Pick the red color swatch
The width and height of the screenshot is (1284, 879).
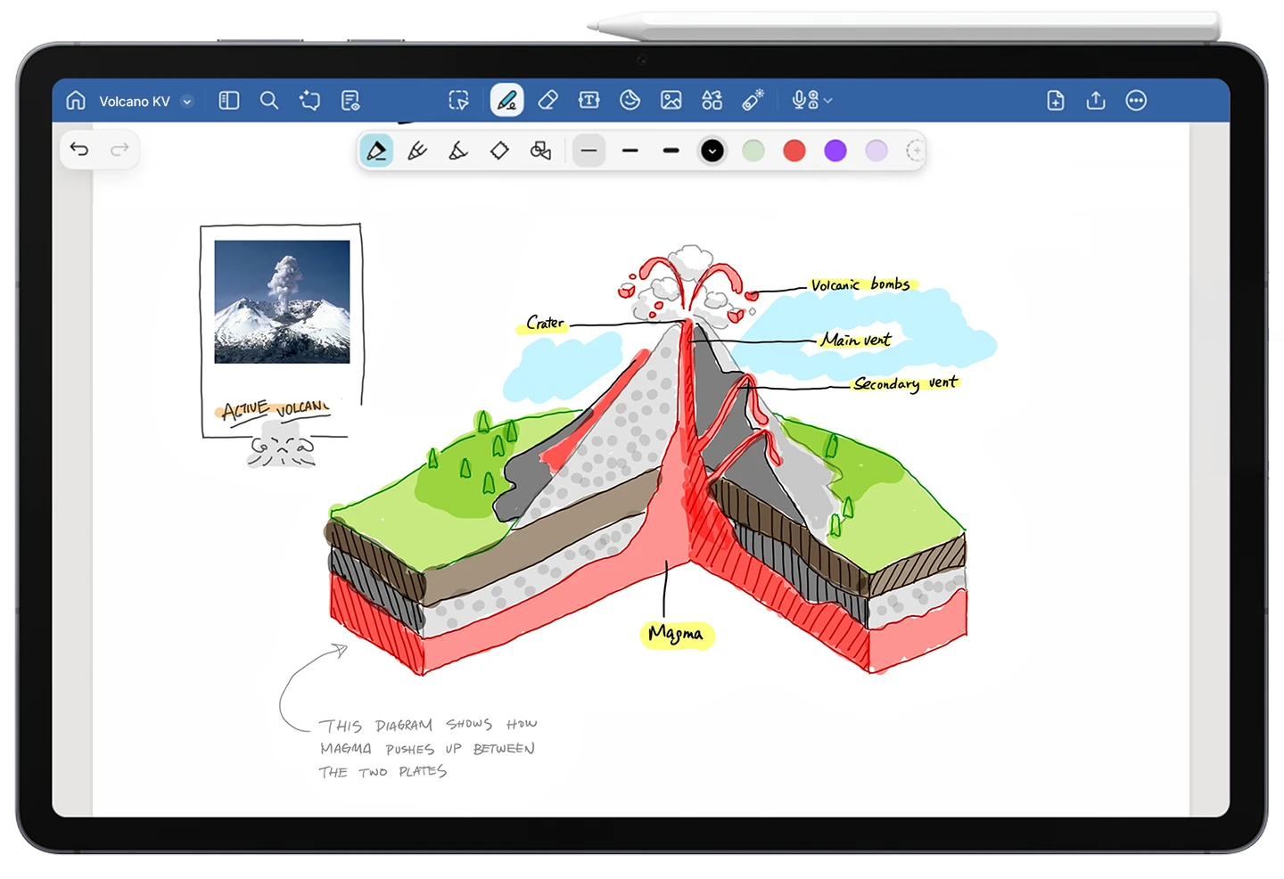click(x=794, y=151)
